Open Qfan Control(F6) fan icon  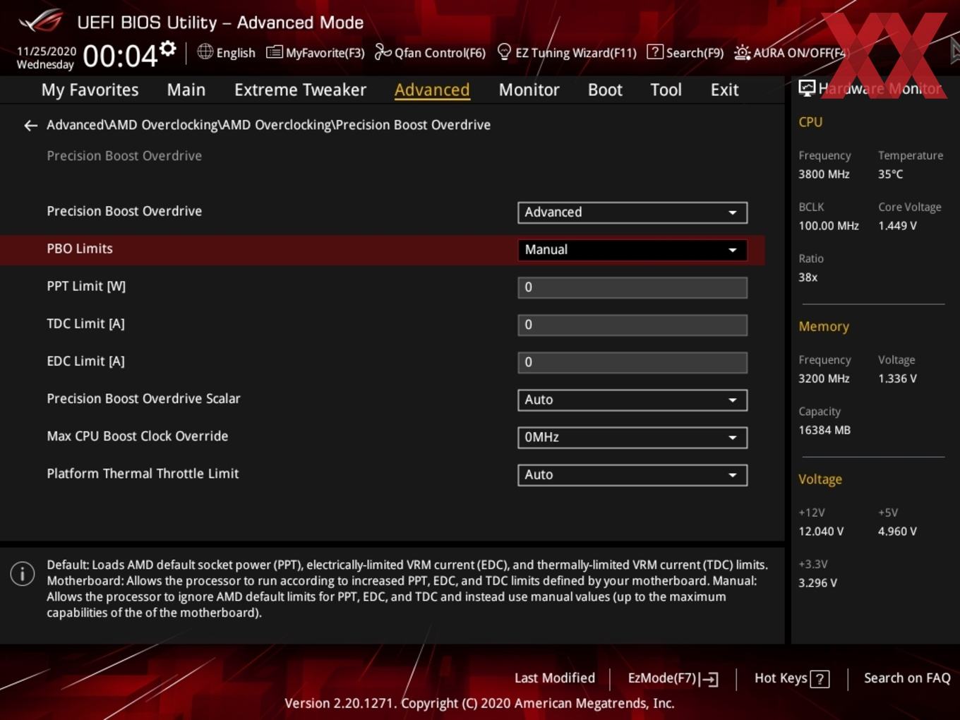[x=383, y=52]
